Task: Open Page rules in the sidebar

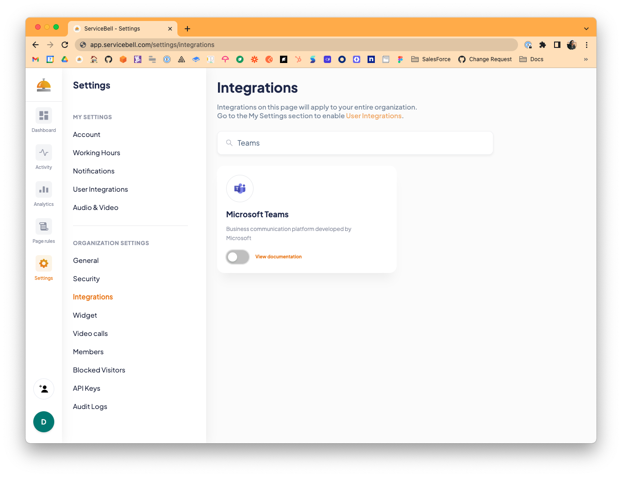Action: 44,226
